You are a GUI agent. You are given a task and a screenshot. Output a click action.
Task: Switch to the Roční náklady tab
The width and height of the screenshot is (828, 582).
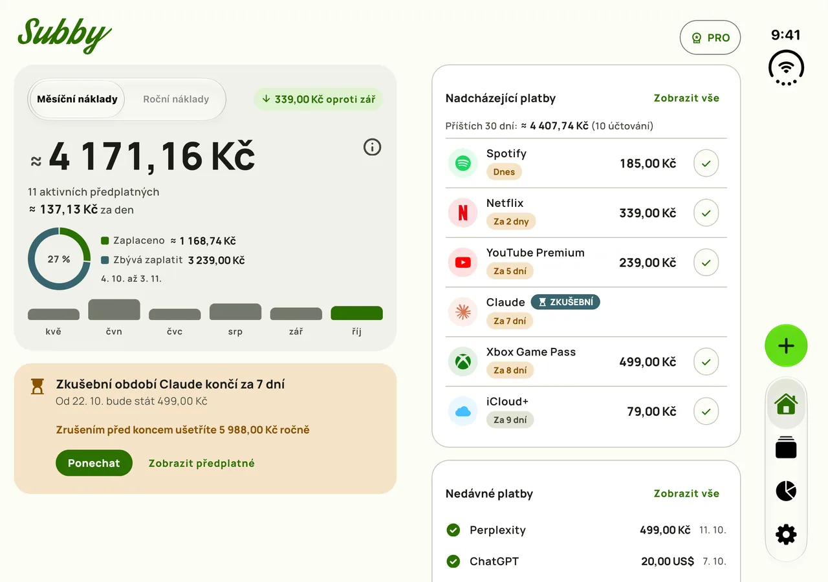pos(176,100)
